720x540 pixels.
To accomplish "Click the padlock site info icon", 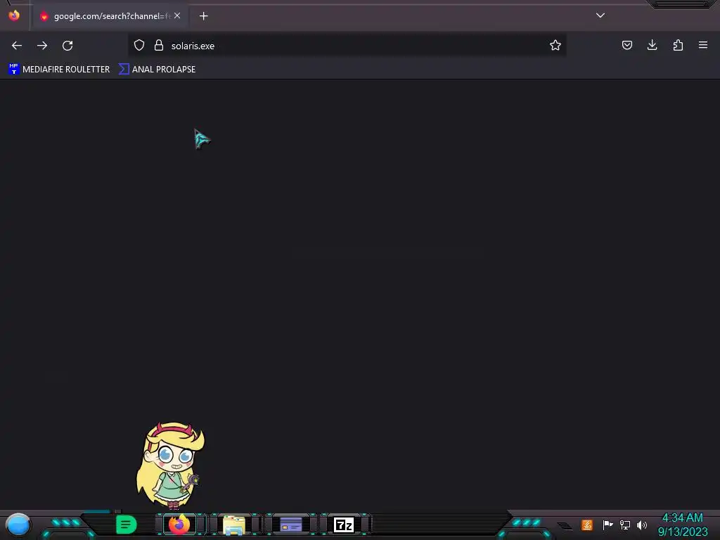I will pyautogui.click(x=159, y=45).
